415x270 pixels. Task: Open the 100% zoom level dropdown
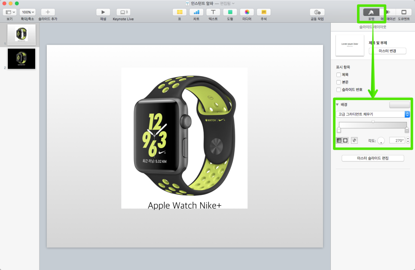(28, 12)
